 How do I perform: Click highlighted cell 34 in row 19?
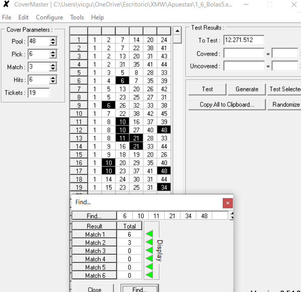click(164, 187)
